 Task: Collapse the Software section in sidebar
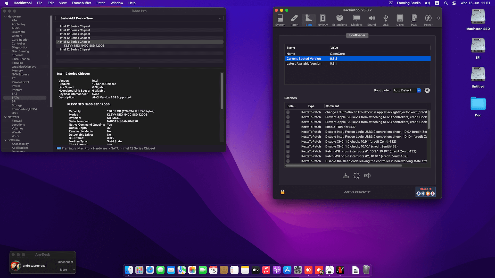[5, 140]
